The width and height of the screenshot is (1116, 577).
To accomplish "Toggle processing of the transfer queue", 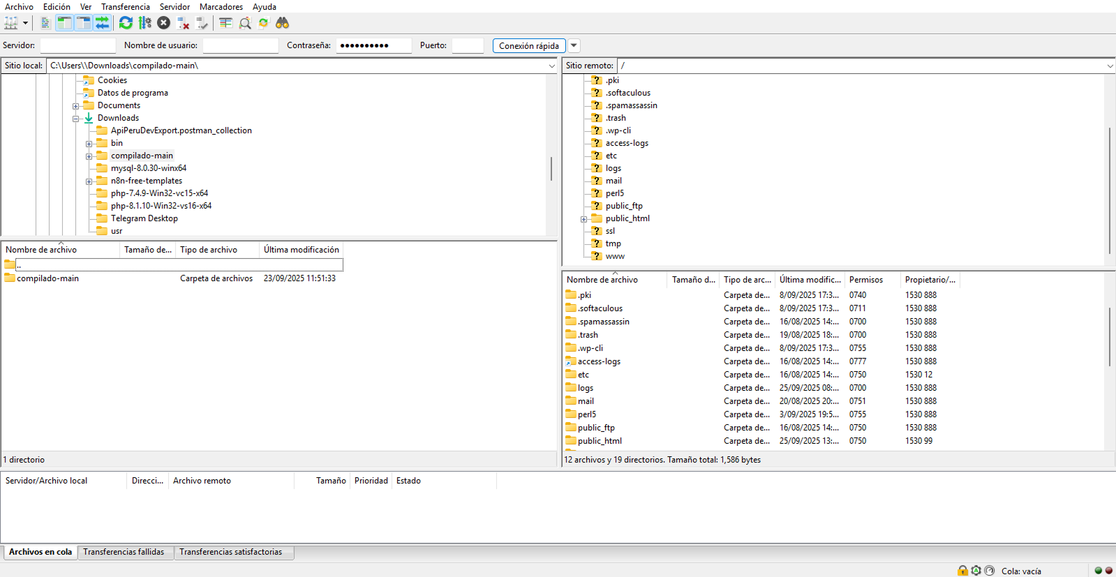I will coord(144,23).
